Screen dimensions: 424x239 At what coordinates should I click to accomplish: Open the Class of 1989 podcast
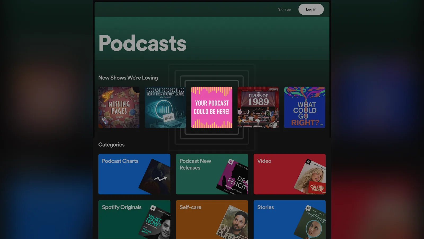point(258,107)
